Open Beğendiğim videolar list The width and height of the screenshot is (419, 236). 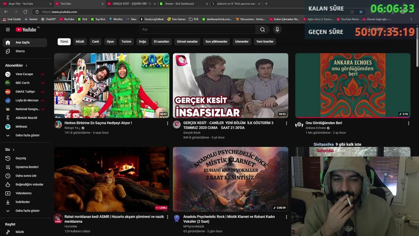[25, 185]
